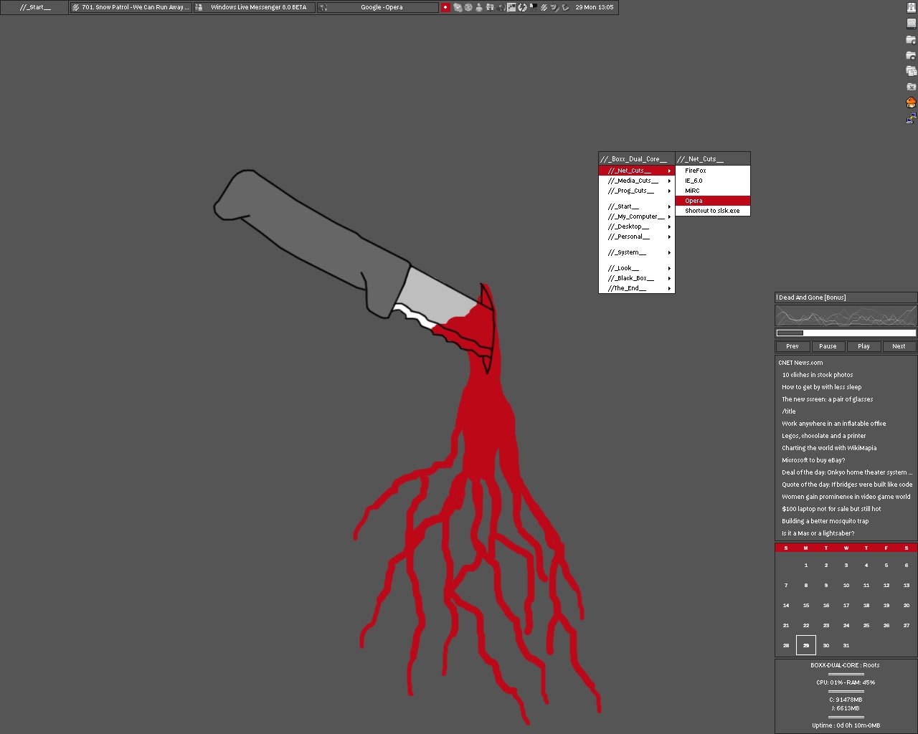
Task: Expand //_Personal__ submenu arrow
Action: [x=669, y=237]
